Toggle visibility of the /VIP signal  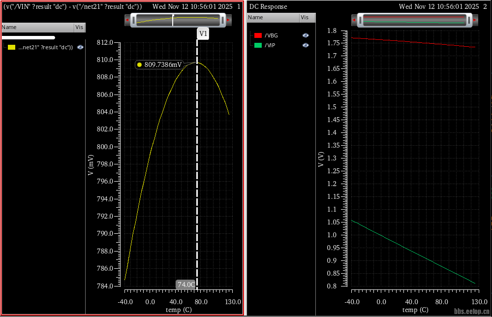pyautogui.click(x=306, y=45)
